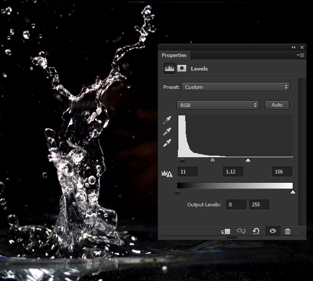Click the output white slider handle
The image size is (313, 281).
[x=293, y=192]
